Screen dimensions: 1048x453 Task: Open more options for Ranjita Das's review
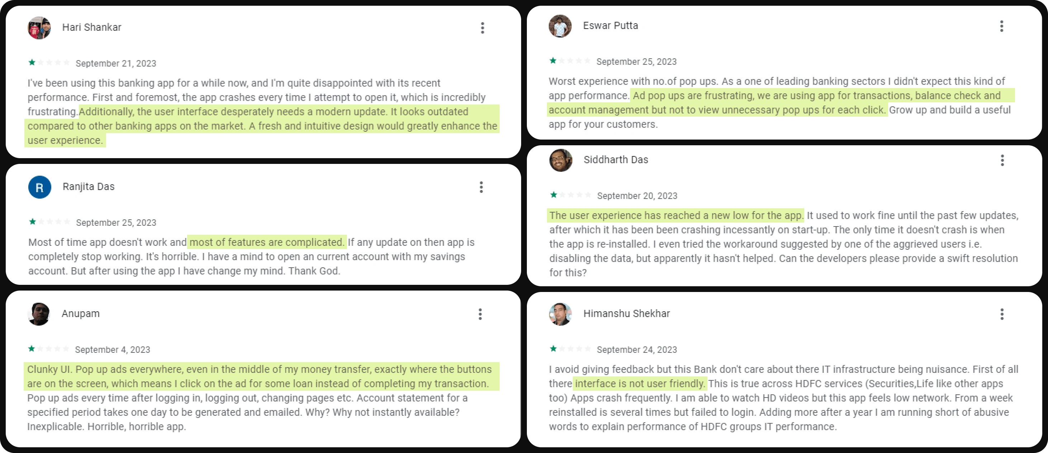481,187
